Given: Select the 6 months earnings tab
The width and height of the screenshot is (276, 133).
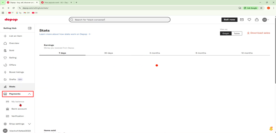Looking at the screenshot, I should pos(201,53).
